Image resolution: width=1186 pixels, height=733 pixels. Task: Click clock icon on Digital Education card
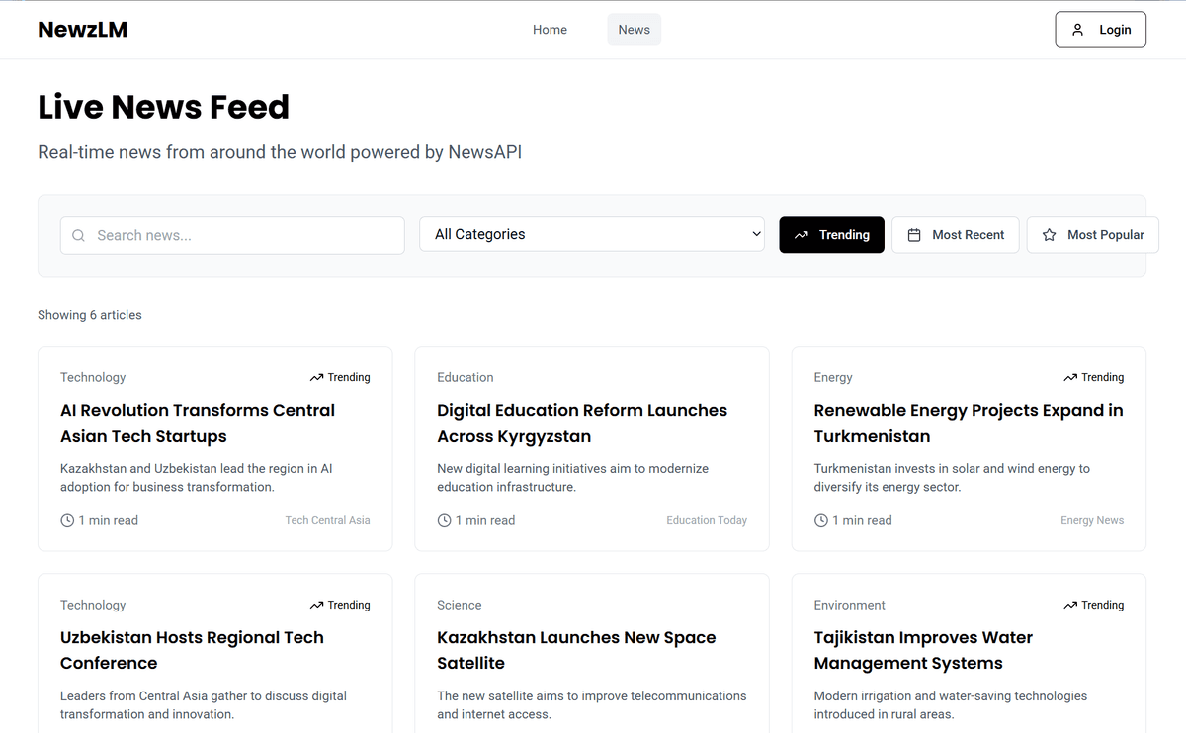click(444, 520)
